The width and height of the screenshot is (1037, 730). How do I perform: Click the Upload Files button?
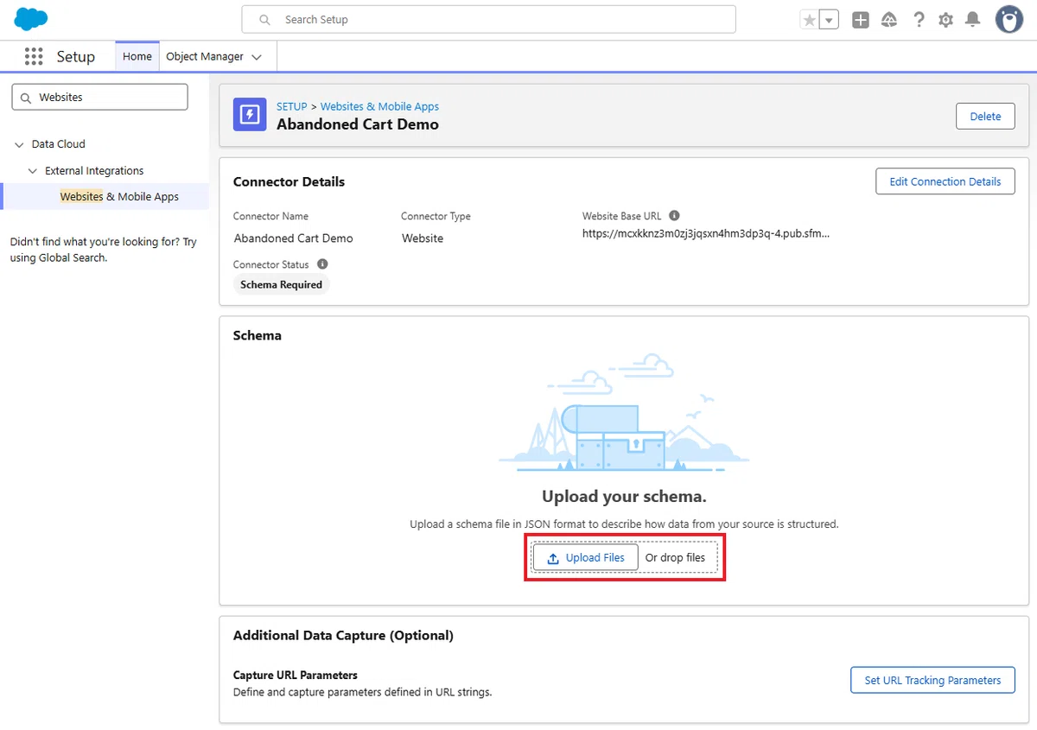pos(585,558)
